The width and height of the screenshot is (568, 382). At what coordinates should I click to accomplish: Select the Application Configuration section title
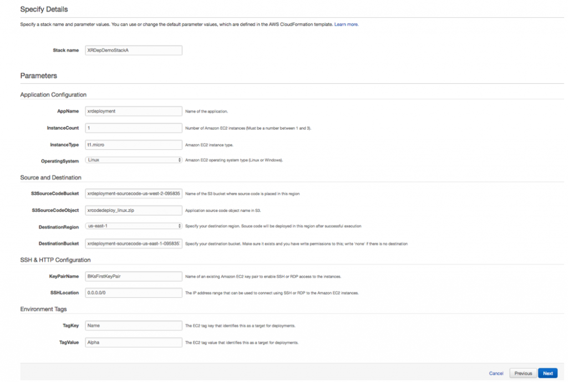53,94
